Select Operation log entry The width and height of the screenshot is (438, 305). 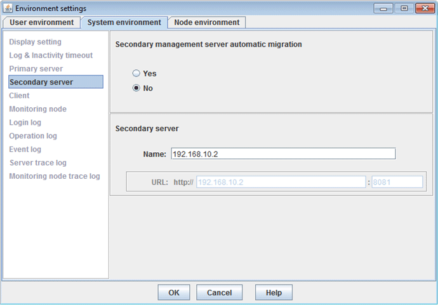(x=33, y=136)
